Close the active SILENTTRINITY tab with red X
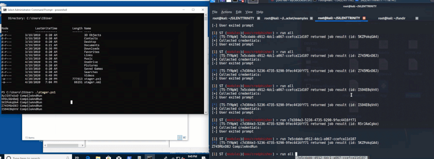The height and width of the screenshot is (159, 434). coord(364,18)
